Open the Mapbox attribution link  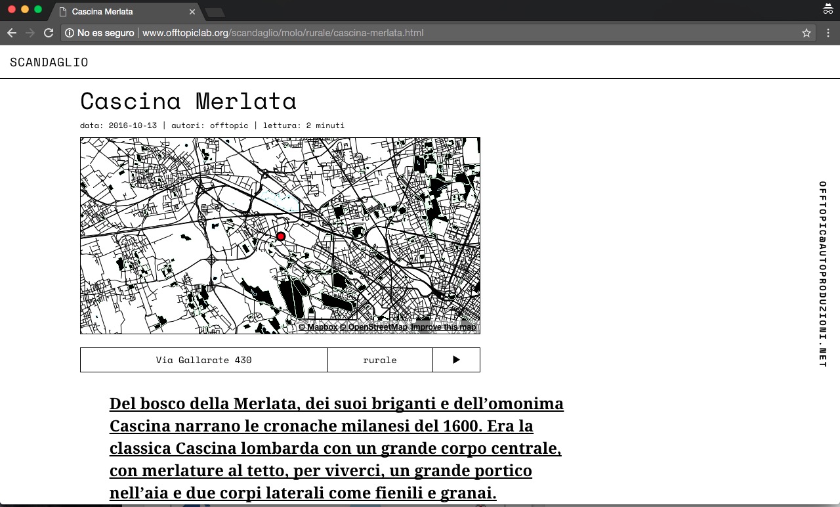click(318, 327)
